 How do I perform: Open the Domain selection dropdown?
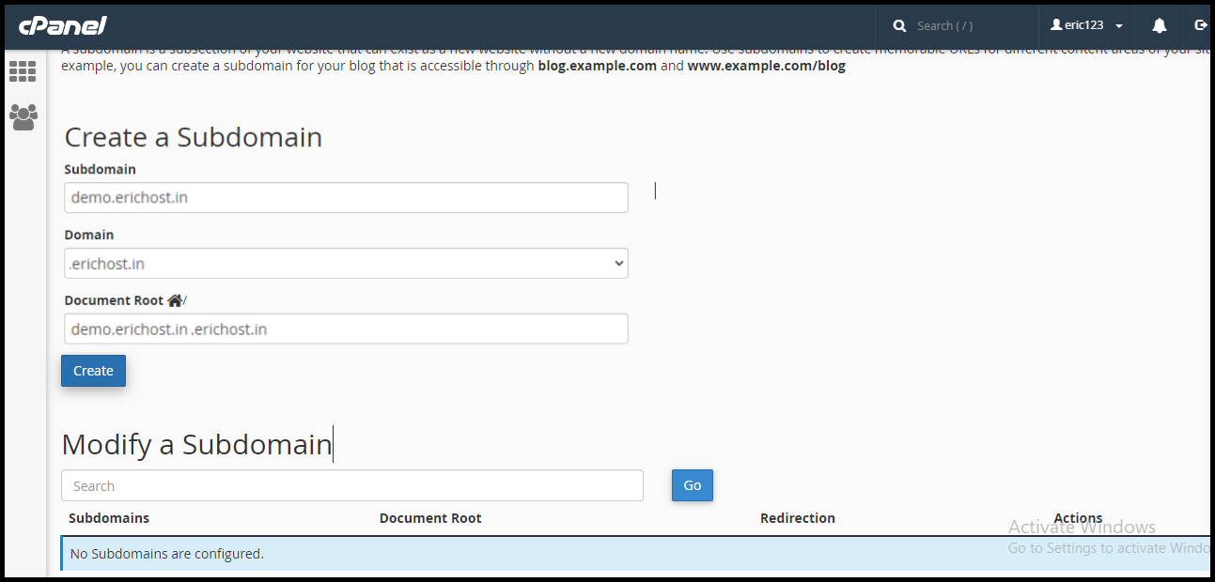346,263
